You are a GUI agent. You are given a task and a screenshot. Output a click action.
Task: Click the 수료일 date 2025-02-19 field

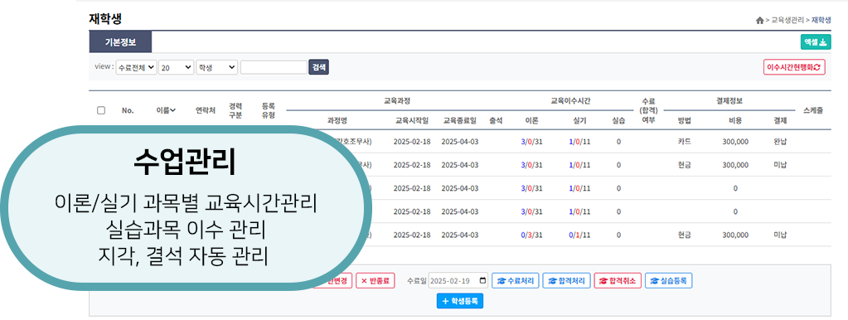[458, 281]
